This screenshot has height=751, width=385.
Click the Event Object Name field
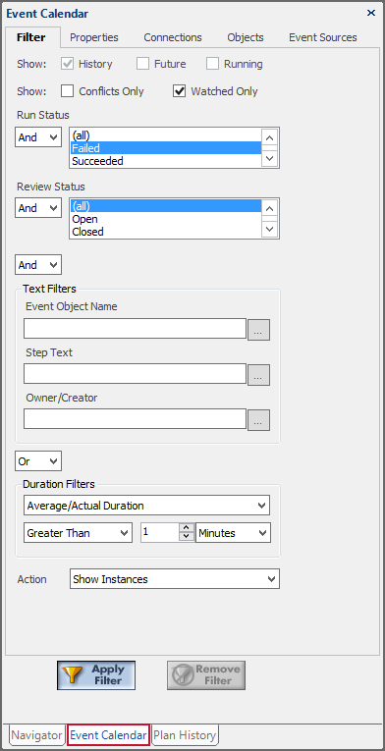[135, 329]
